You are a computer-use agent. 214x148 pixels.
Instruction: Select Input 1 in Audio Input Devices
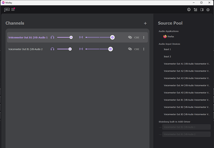click(167, 49)
